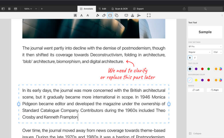Select the strikethrough text tool

click(x=88, y=15)
